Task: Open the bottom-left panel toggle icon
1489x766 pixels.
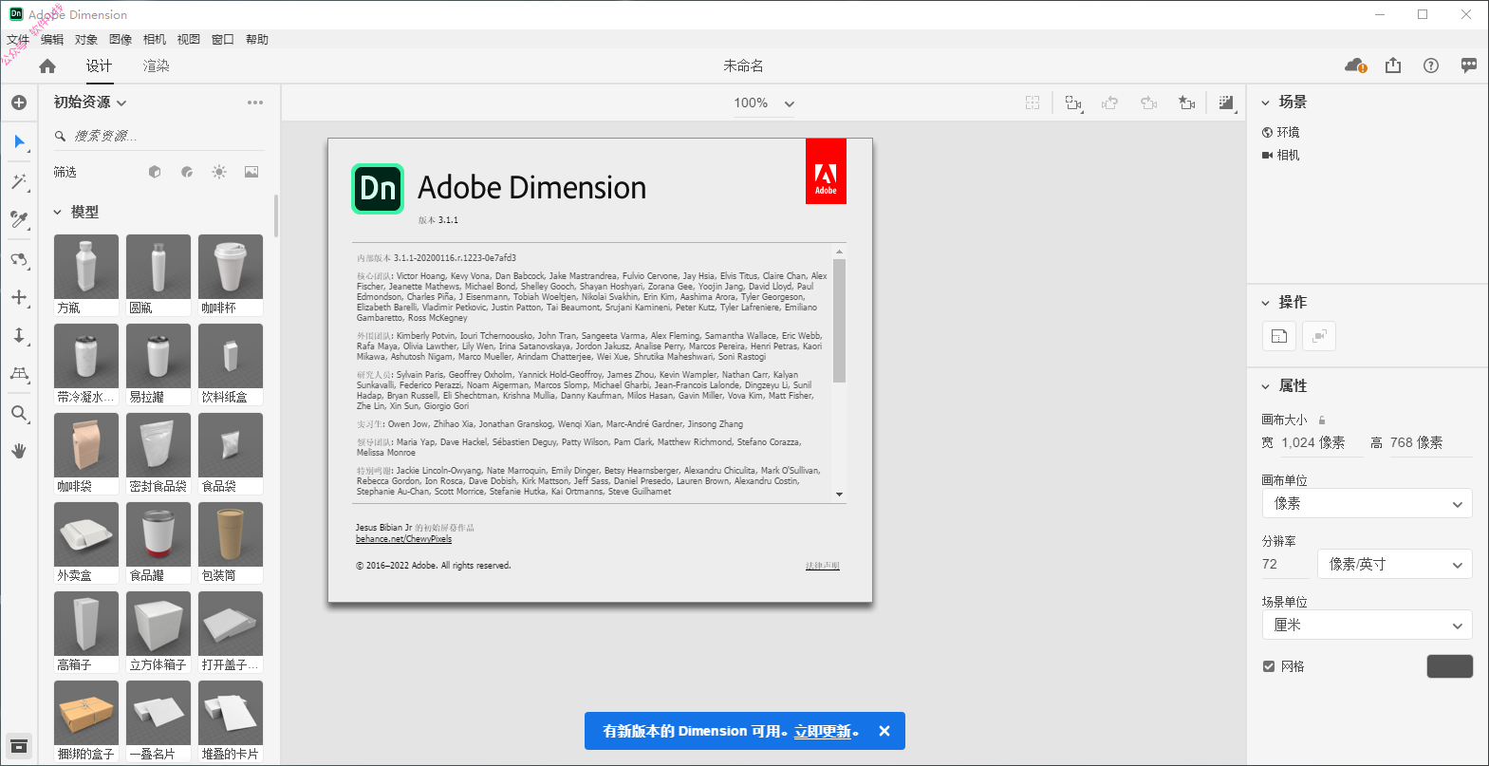Action: click(x=19, y=745)
